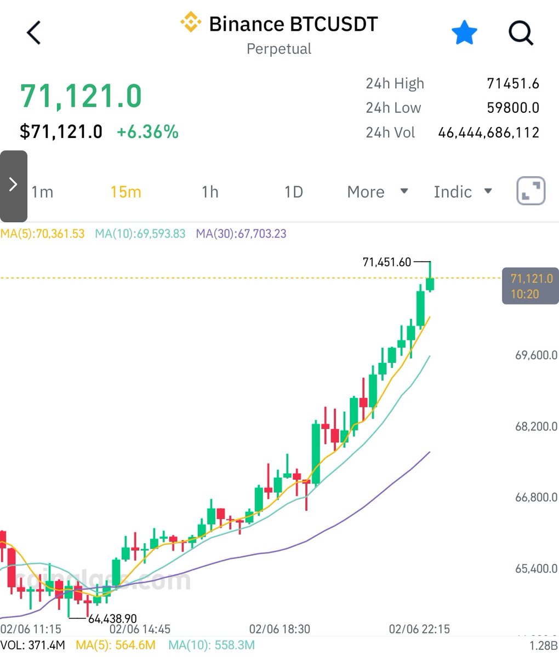Open the Indic indicators dropdown

(463, 192)
